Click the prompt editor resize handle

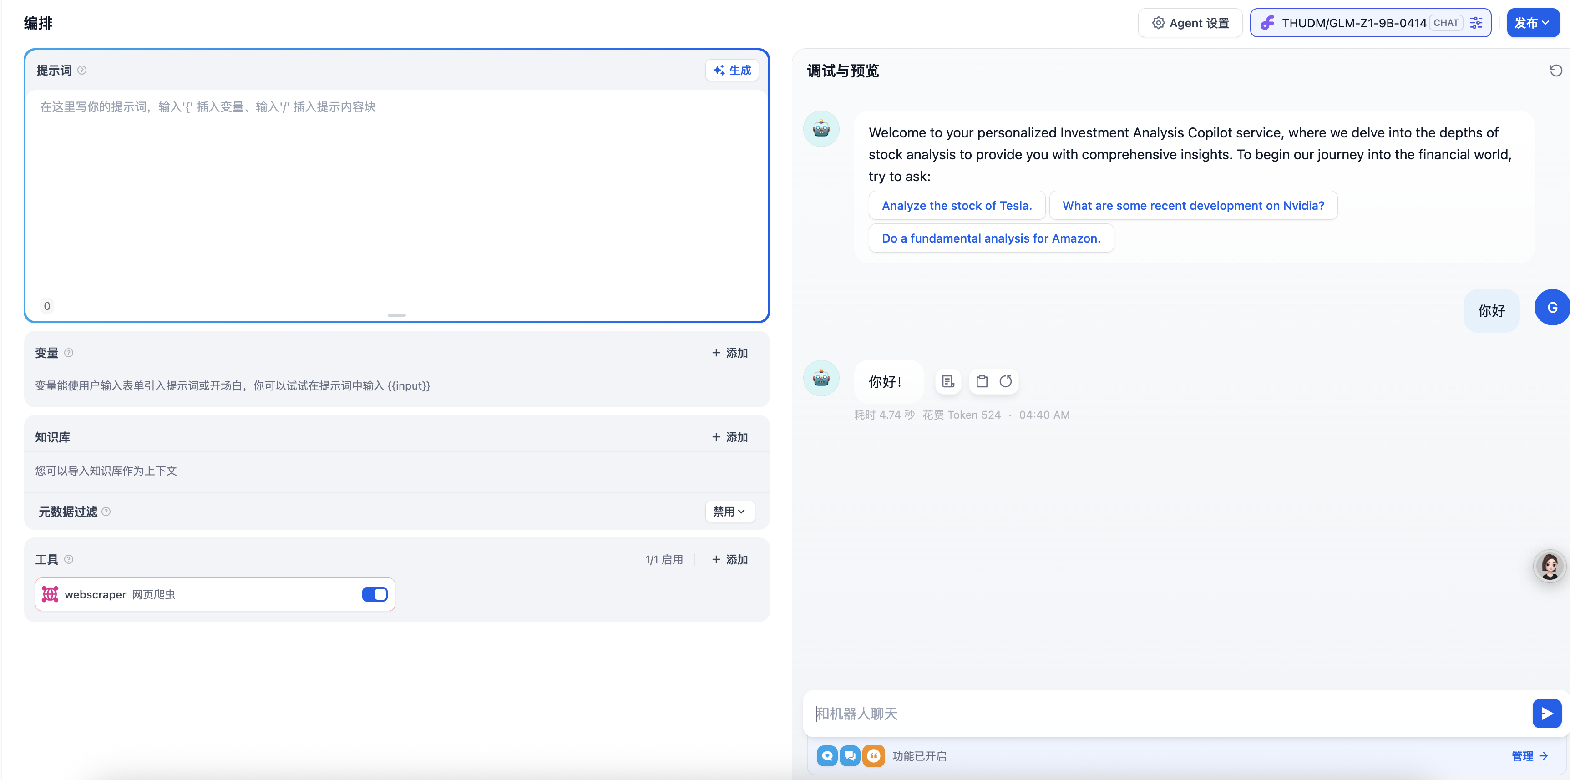(397, 315)
